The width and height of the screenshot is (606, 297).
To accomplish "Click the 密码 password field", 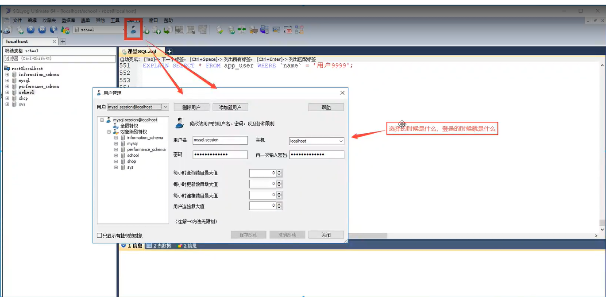I will tap(220, 154).
